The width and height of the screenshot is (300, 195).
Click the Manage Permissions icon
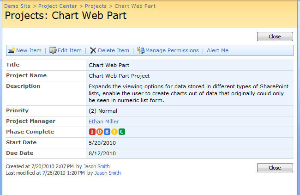coord(141,50)
